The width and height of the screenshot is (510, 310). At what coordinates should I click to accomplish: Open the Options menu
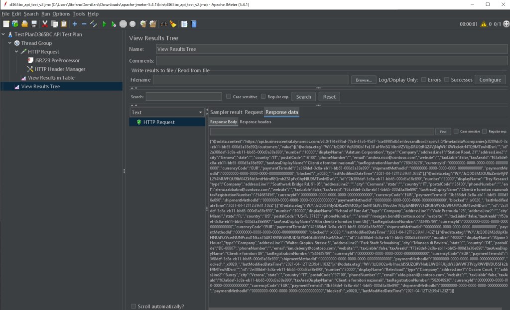(x=61, y=14)
